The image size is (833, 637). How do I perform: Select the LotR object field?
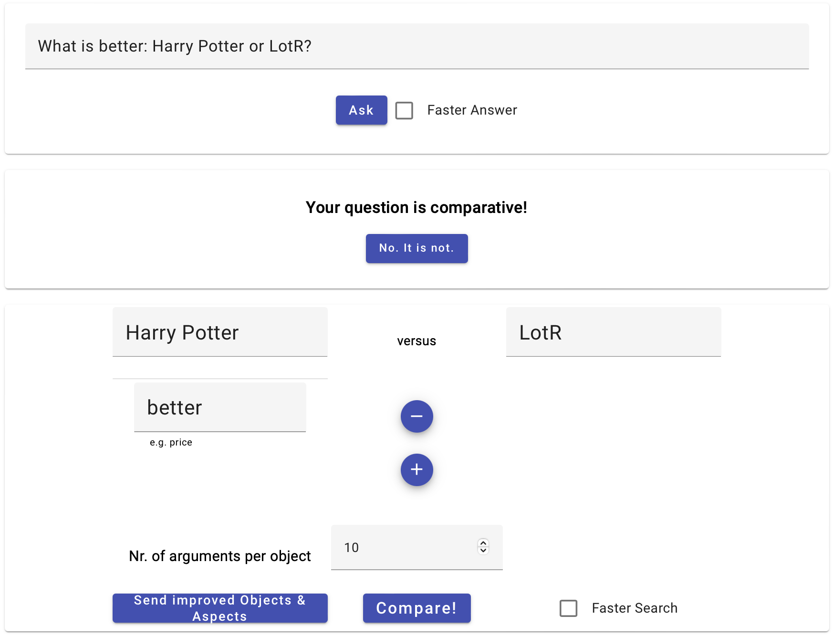point(613,332)
